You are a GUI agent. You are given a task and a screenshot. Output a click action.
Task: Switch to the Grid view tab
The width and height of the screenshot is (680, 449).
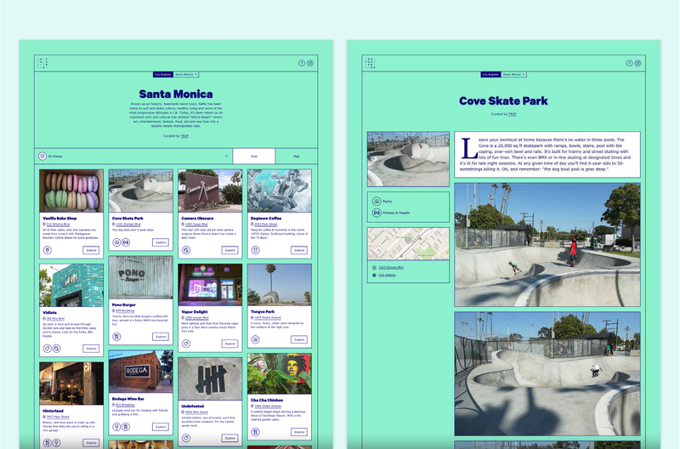[x=254, y=156]
